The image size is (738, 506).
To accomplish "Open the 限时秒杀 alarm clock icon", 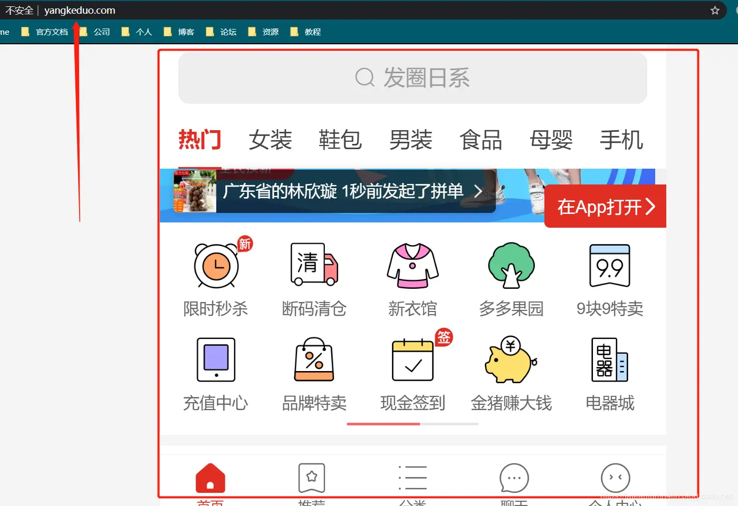I will (x=216, y=265).
